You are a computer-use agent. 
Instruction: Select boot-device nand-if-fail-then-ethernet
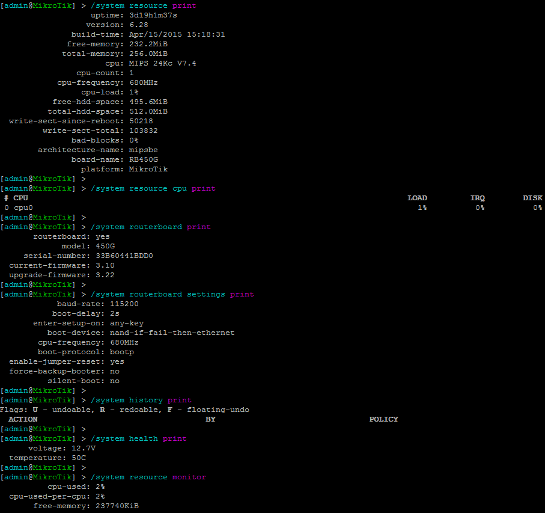pyautogui.click(x=172, y=333)
